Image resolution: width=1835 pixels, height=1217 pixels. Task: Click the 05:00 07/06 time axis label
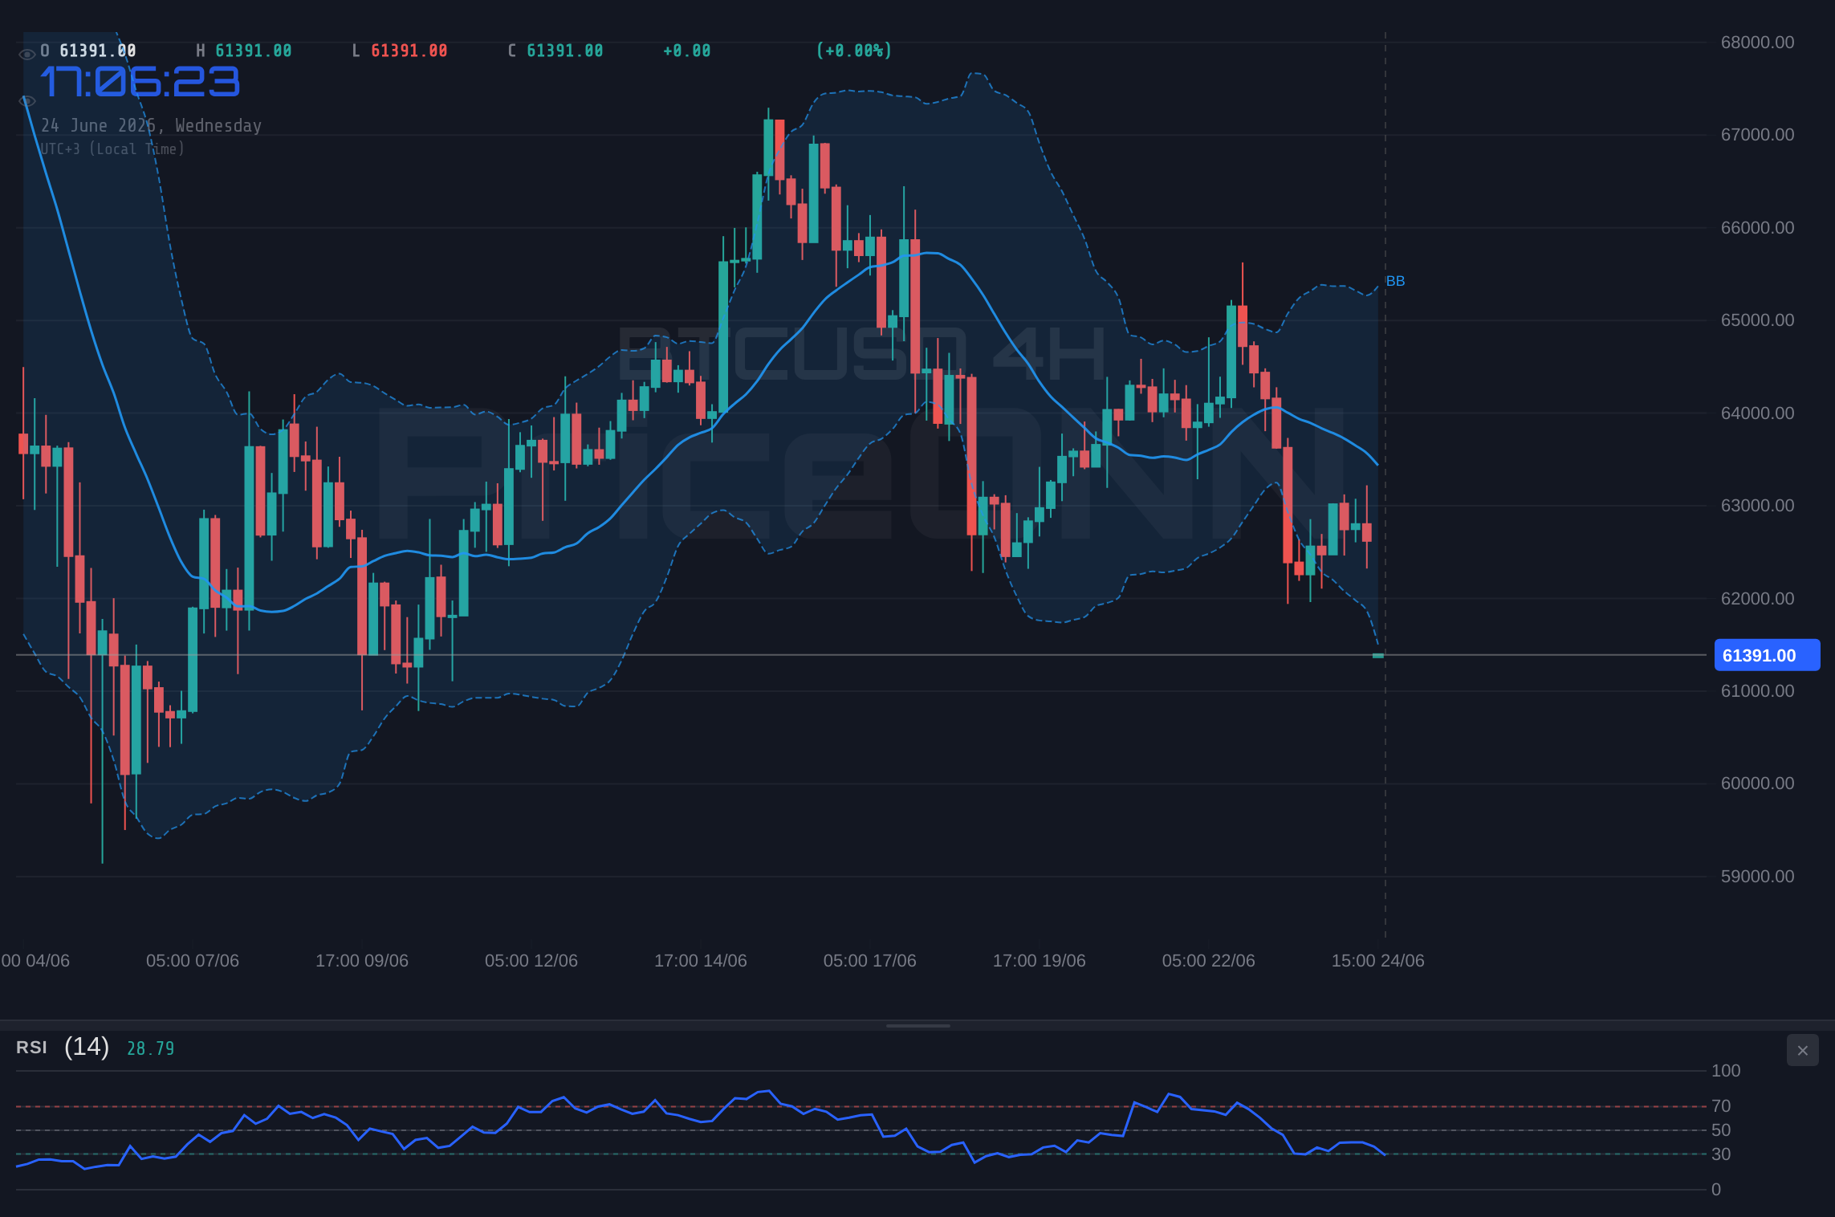(x=193, y=961)
